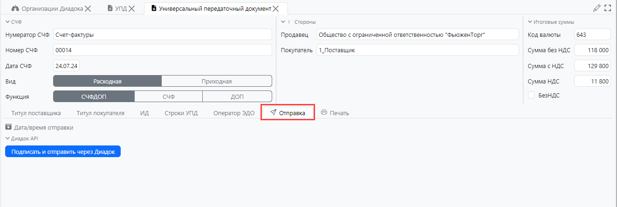Close the Универсальный передаточный документ tab
Screen dimensions: 617x207
tap(276, 8)
